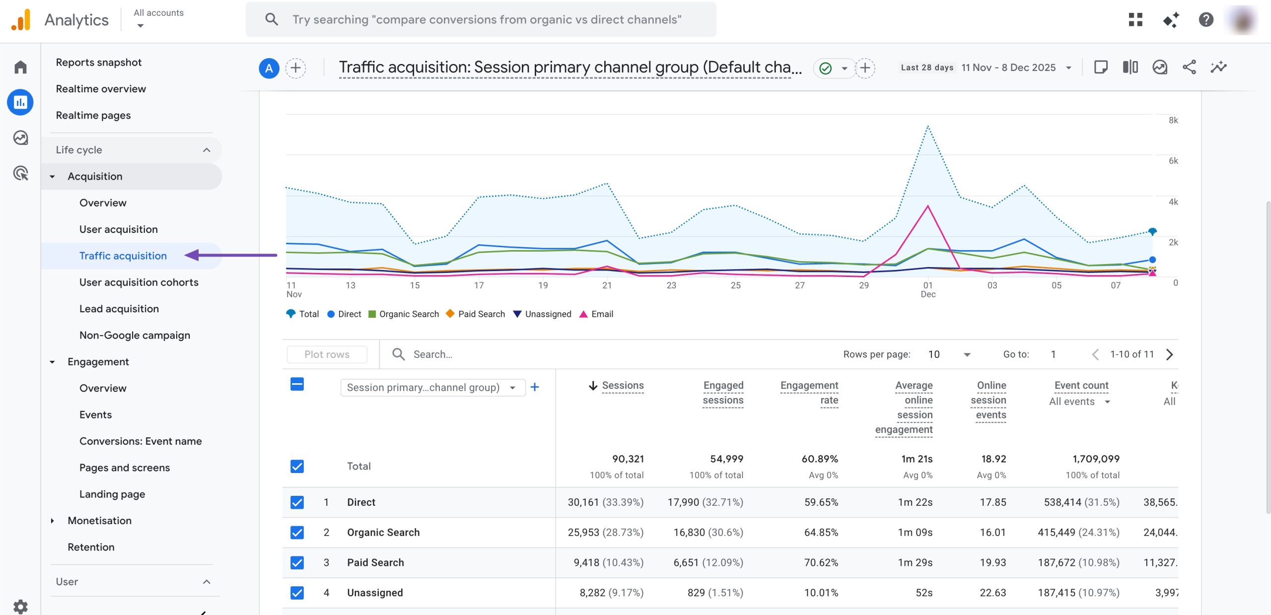Image resolution: width=1271 pixels, height=615 pixels.
Task: Open the Traffic acquisition report
Action: click(x=123, y=256)
